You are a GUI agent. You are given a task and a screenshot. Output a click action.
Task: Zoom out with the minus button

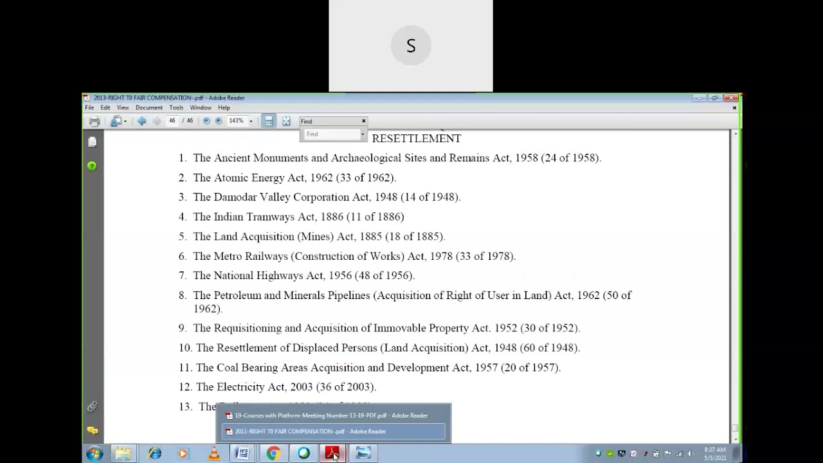tap(206, 121)
